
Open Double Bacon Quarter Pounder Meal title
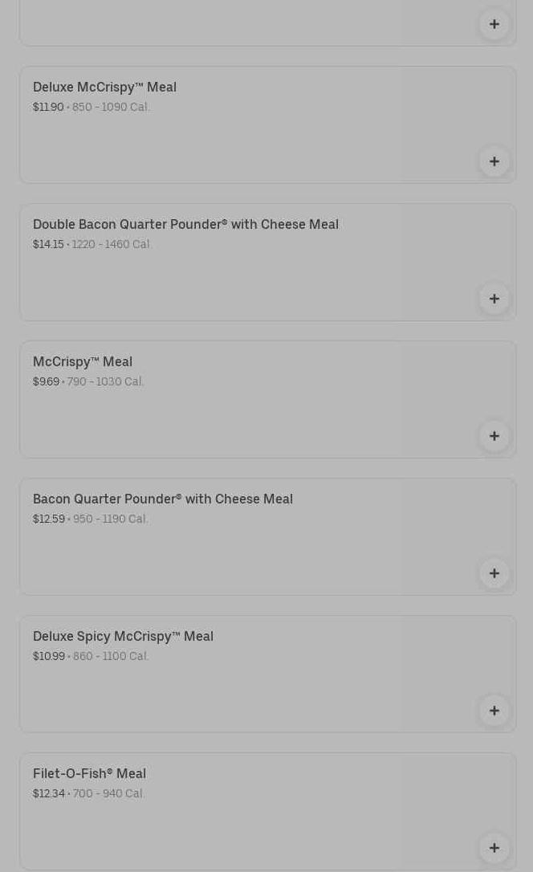[185, 224]
